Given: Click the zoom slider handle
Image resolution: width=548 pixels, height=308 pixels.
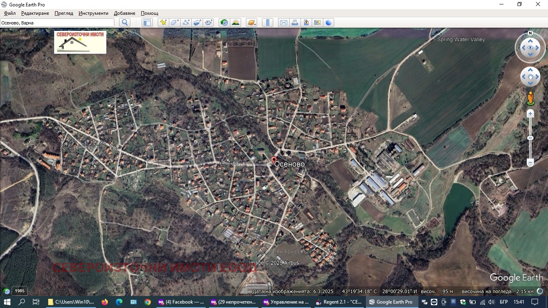Looking at the screenshot, I should point(530,138).
